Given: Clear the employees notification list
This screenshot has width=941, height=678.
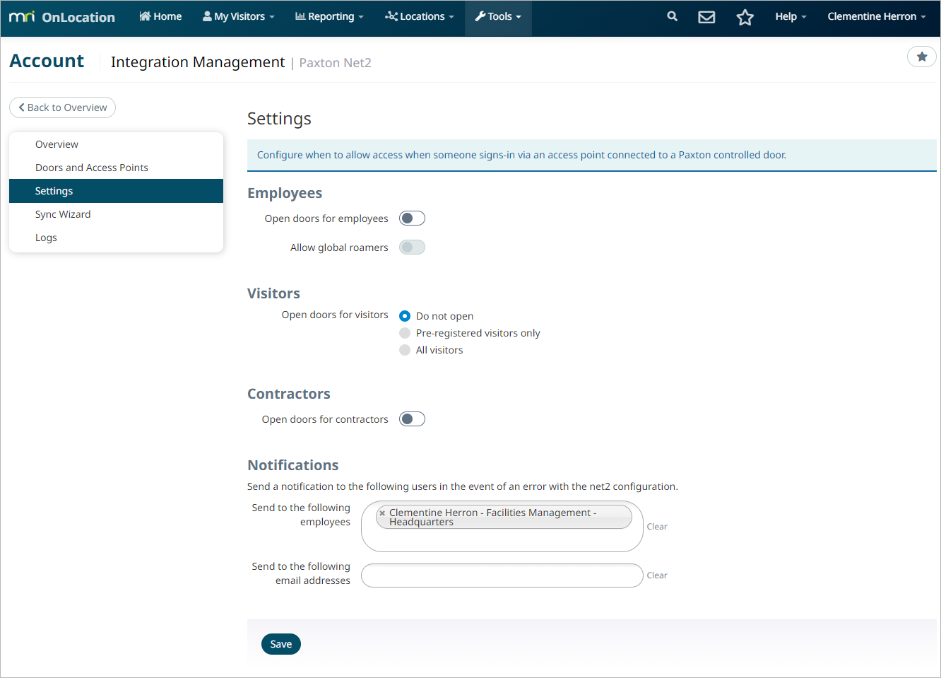Looking at the screenshot, I should click(x=657, y=527).
